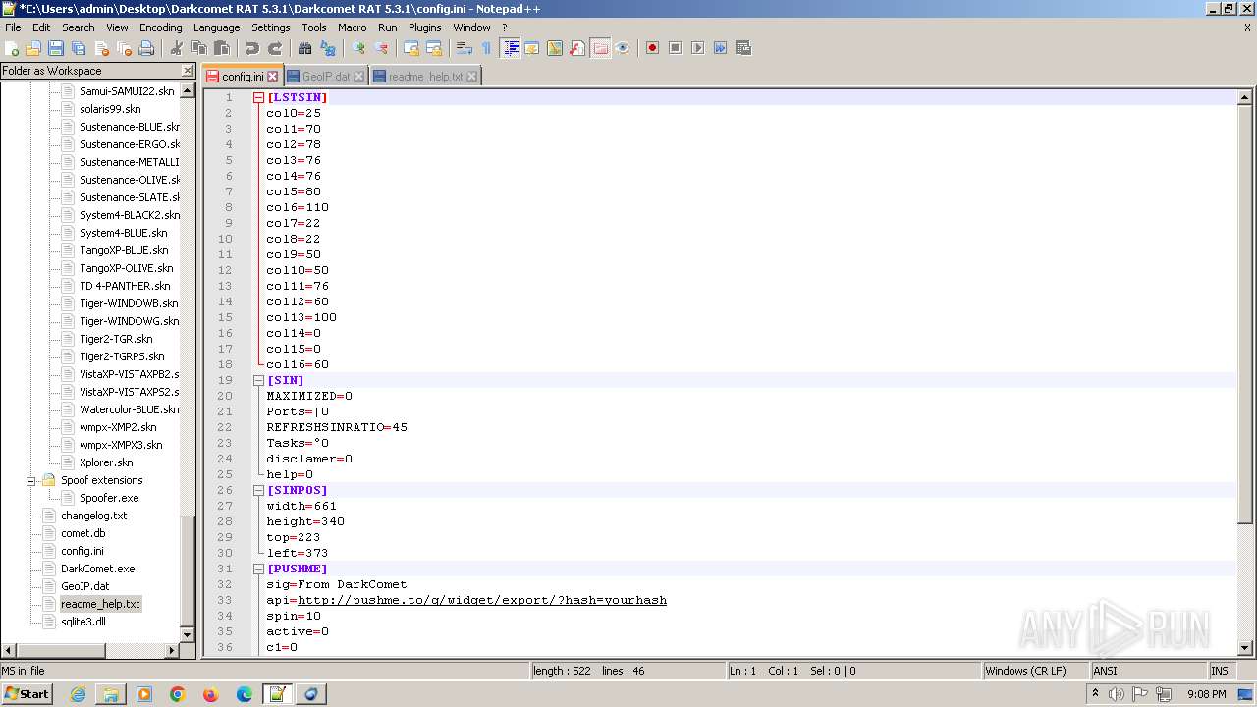Collapse the [SINPOS] section fold
1257x707 pixels.
[258, 490]
